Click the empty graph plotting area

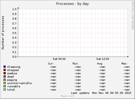[x=73, y=33]
